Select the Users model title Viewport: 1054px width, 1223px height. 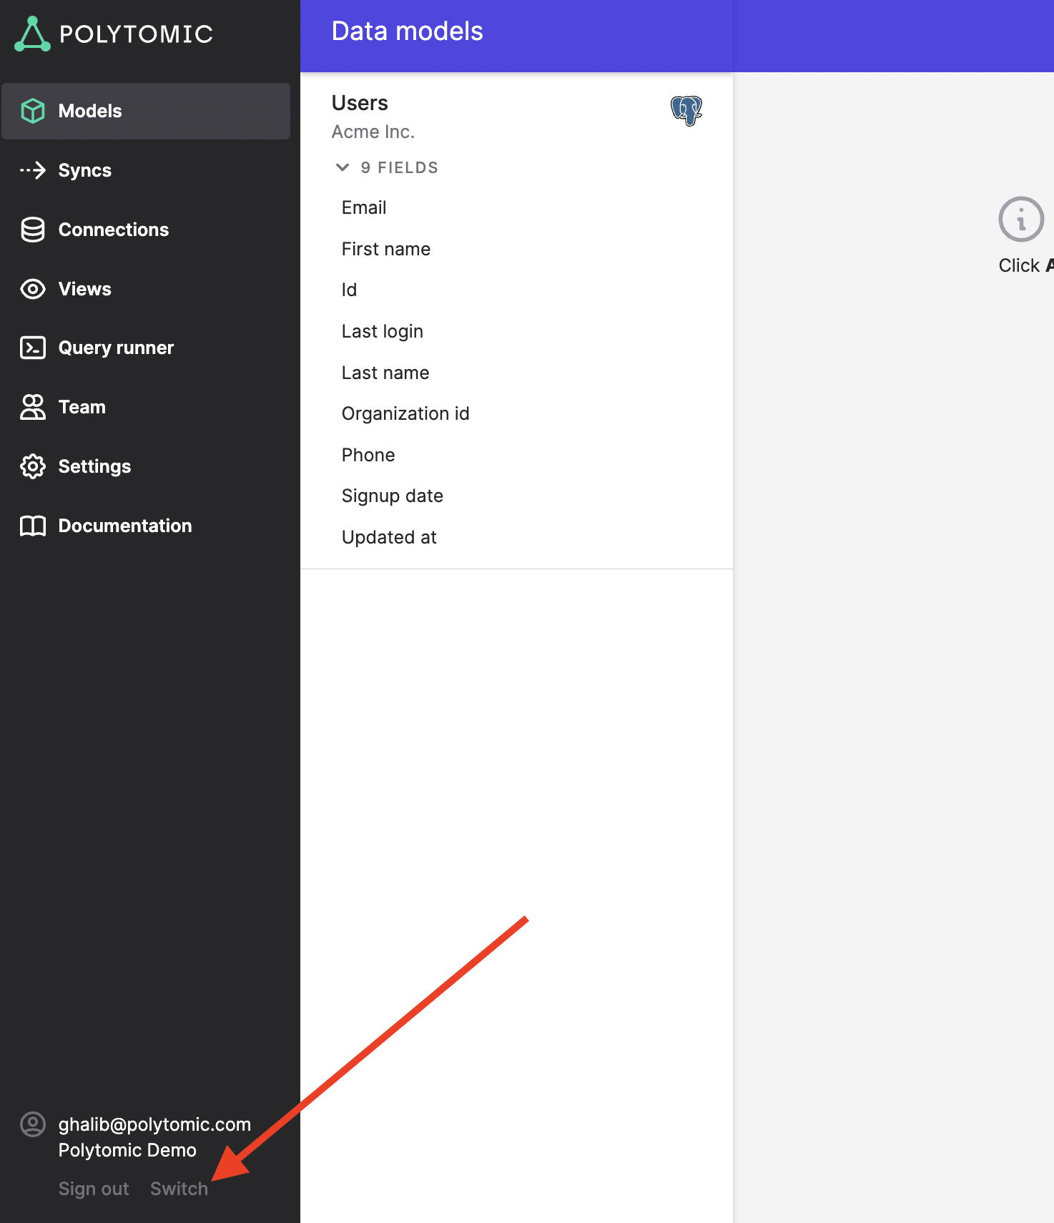[360, 103]
